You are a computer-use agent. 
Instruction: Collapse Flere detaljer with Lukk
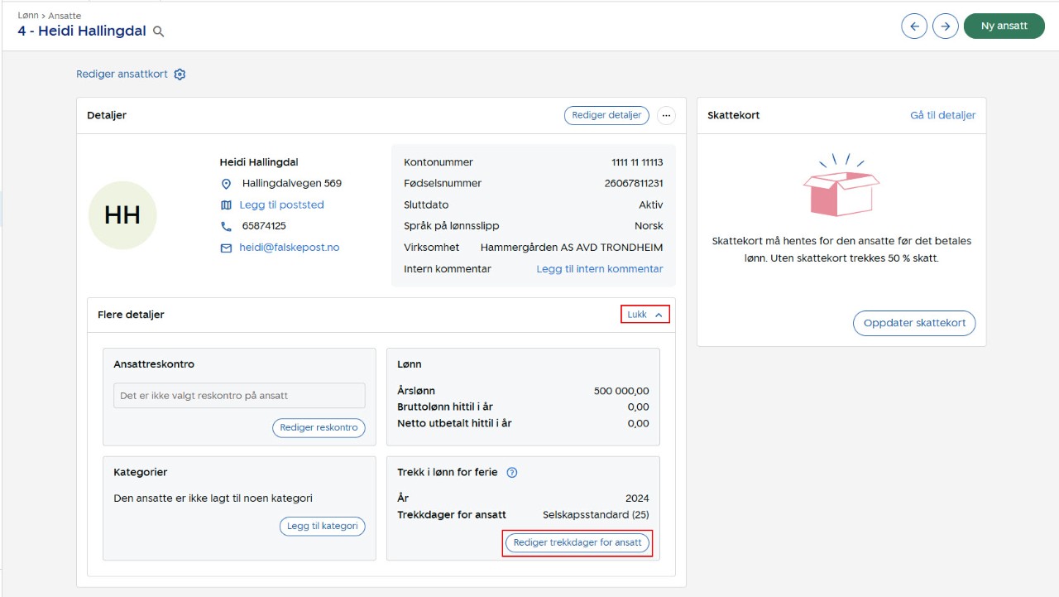645,315
